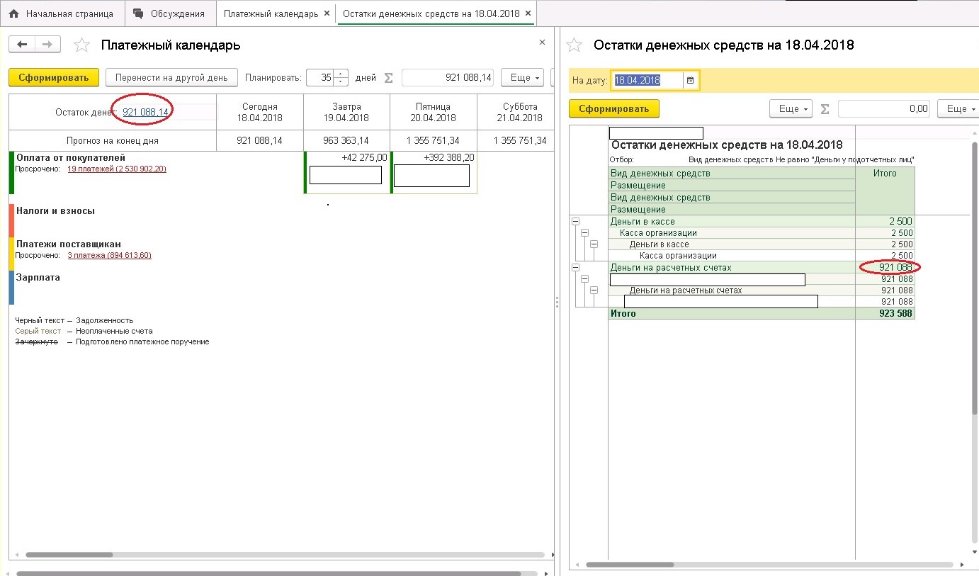This screenshot has height=576, width=979.
Task: Click the Завтра 19.04.2018 column header
Action: pyautogui.click(x=346, y=112)
